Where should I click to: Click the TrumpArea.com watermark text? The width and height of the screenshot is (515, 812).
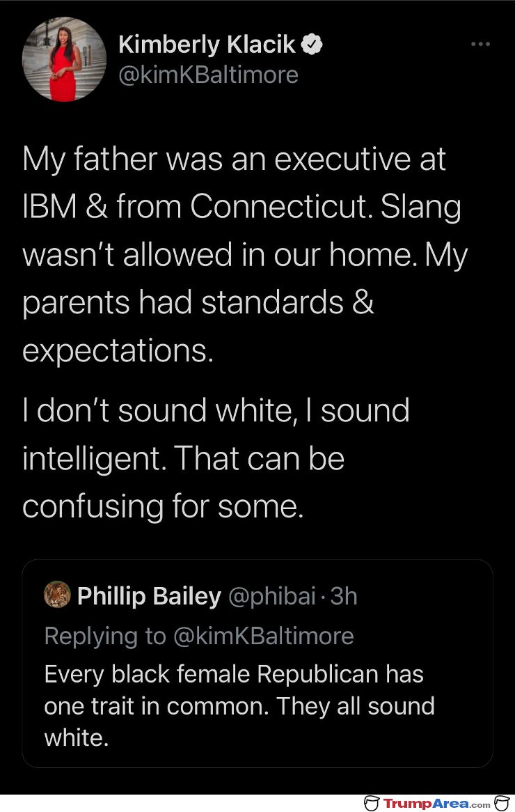point(436,804)
